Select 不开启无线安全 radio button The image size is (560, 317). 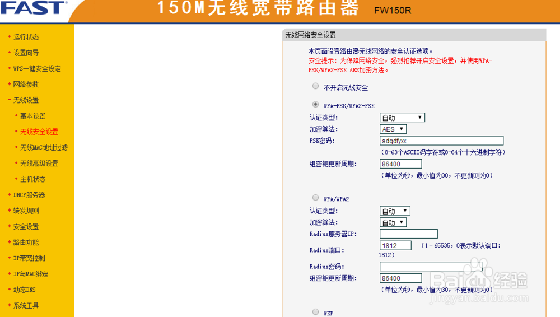[315, 86]
